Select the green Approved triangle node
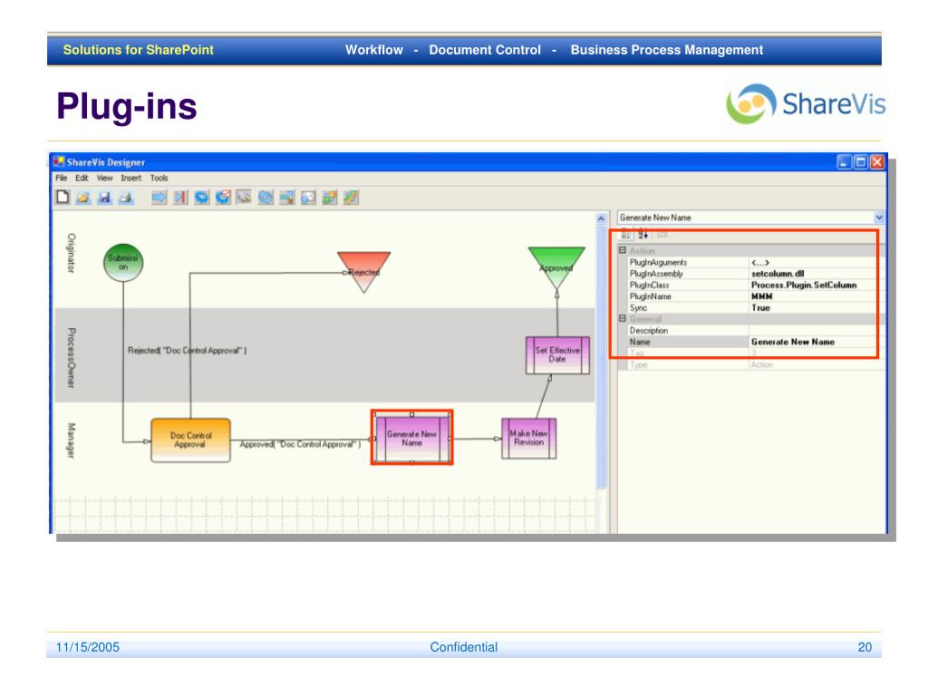This screenshot has width=928, height=696. (556, 267)
